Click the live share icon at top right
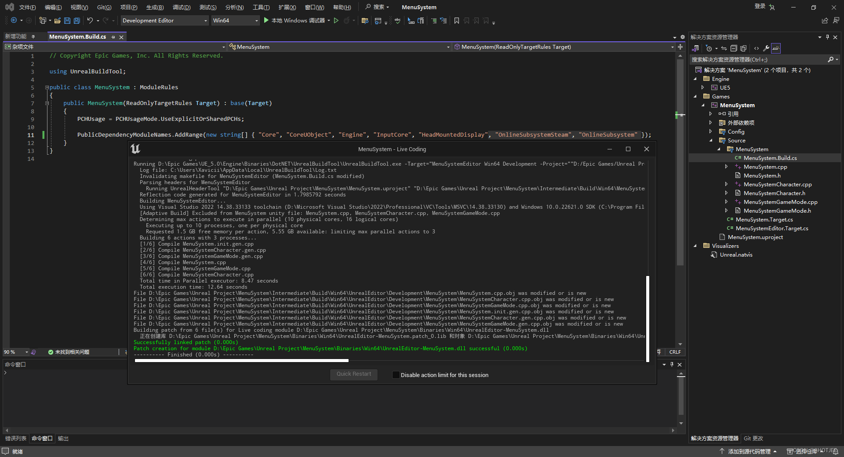The image size is (844, 457). 825,21
